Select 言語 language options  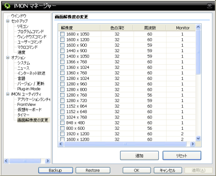21,79
